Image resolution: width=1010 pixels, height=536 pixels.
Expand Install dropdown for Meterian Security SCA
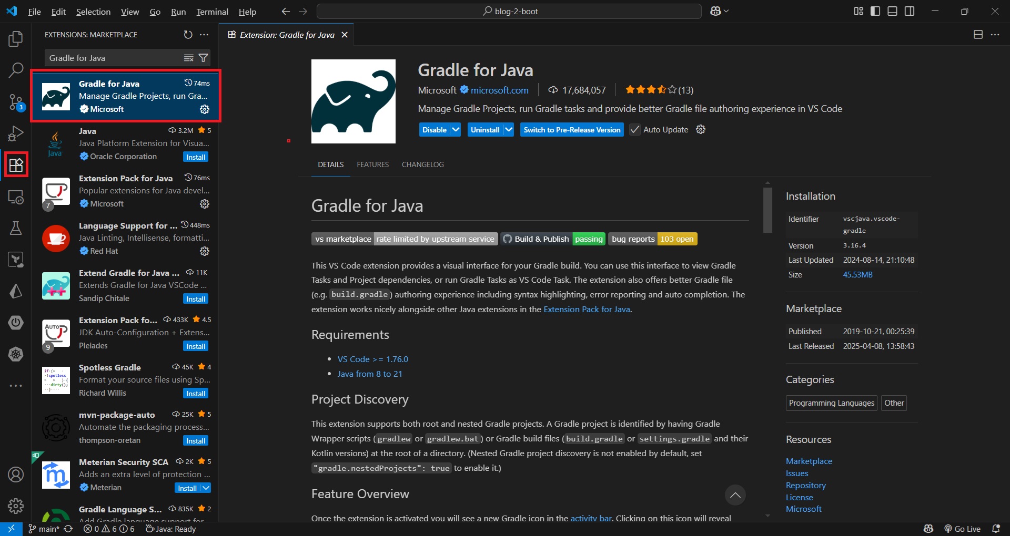click(206, 488)
